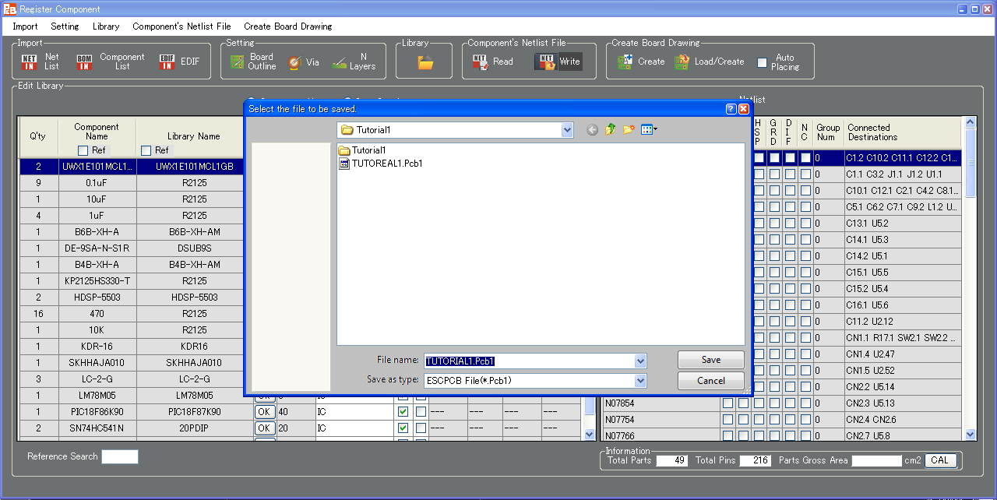Click the Q'ty column header
Image resolution: width=997 pixels, height=500 pixels.
(37, 137)
